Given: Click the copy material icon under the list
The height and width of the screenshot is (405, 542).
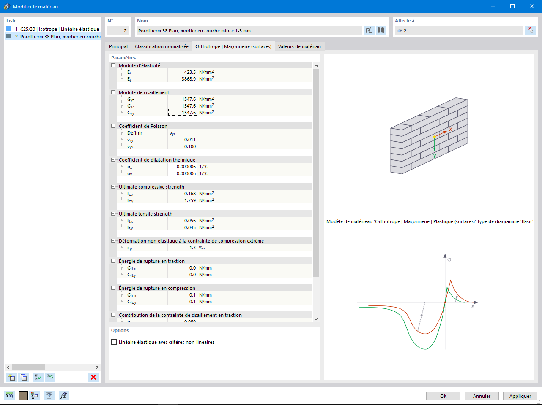Looking at the screenshot, I should click(x=23, y=377).
